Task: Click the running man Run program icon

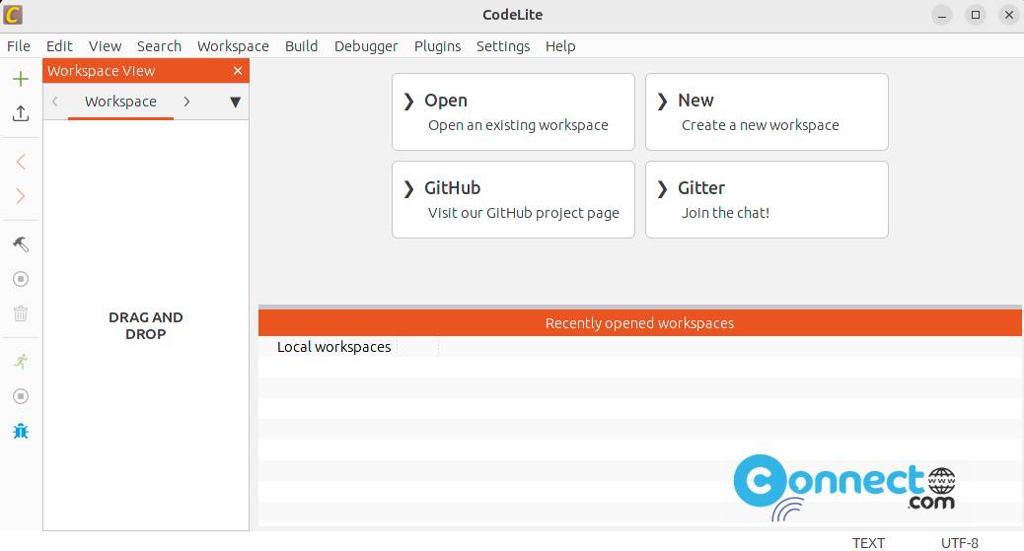Action: (x=21, y=362)
